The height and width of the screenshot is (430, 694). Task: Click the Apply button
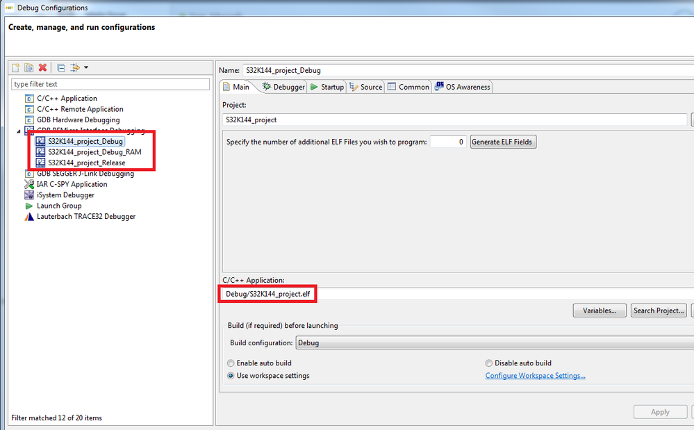pos(661,412)
